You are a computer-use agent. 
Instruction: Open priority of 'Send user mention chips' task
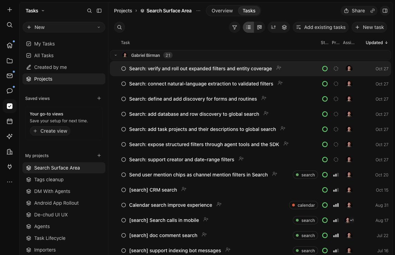[x=336, y=175]
